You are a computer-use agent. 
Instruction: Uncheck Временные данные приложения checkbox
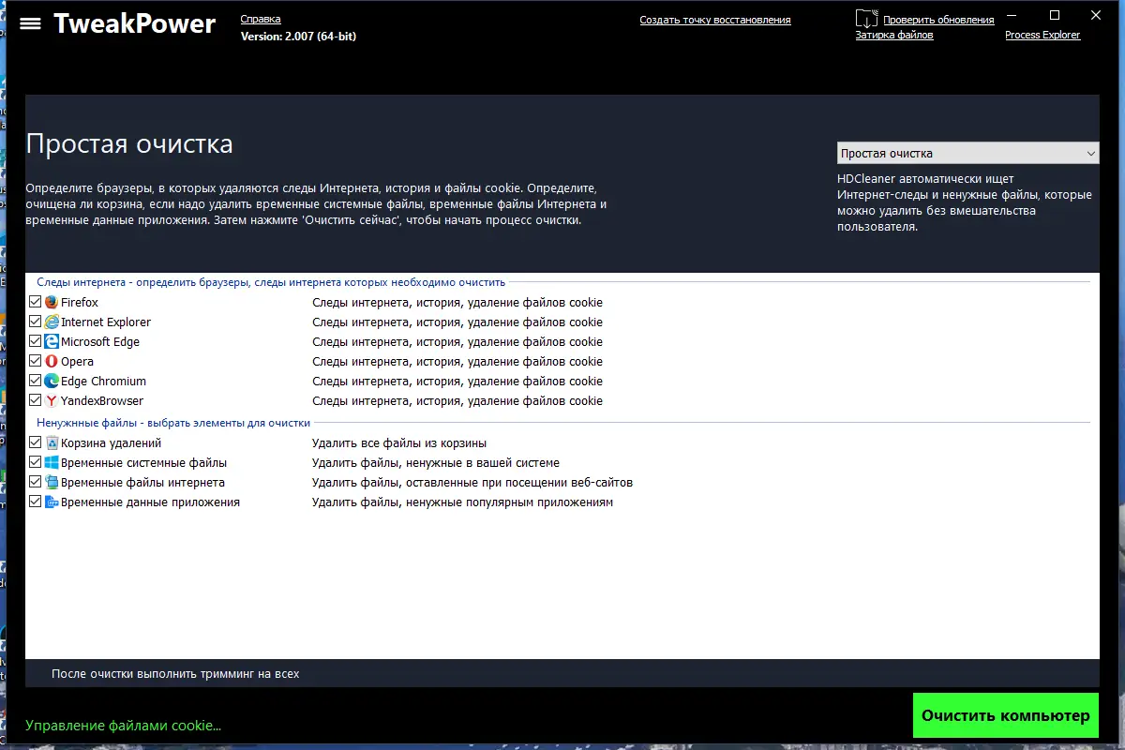coord(36,502)
